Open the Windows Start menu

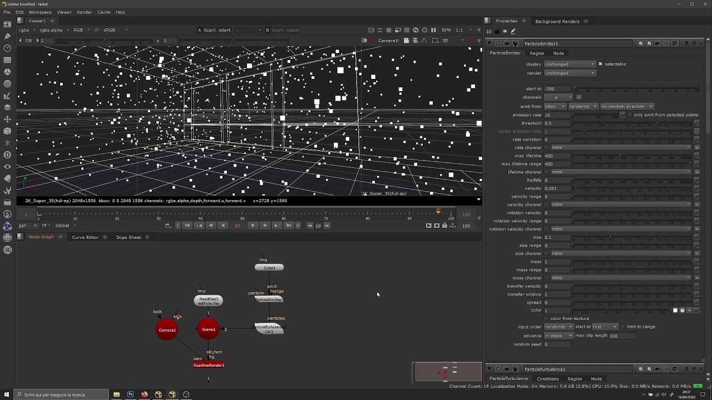(7, 394)
